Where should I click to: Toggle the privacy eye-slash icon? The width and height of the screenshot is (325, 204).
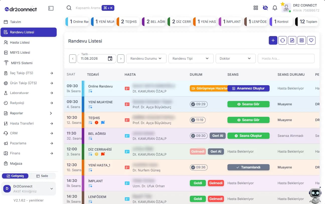[x=265, y=8]
